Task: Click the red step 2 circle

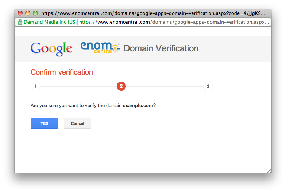Action: [x=121, y=87]
